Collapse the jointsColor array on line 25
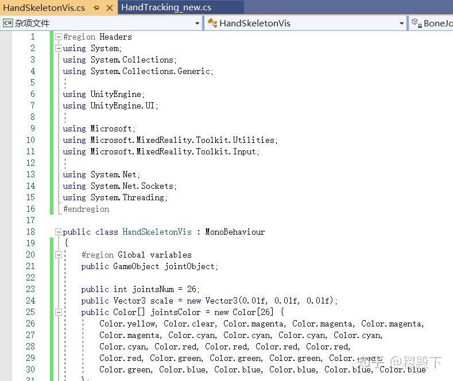 [x=59, y=312]
